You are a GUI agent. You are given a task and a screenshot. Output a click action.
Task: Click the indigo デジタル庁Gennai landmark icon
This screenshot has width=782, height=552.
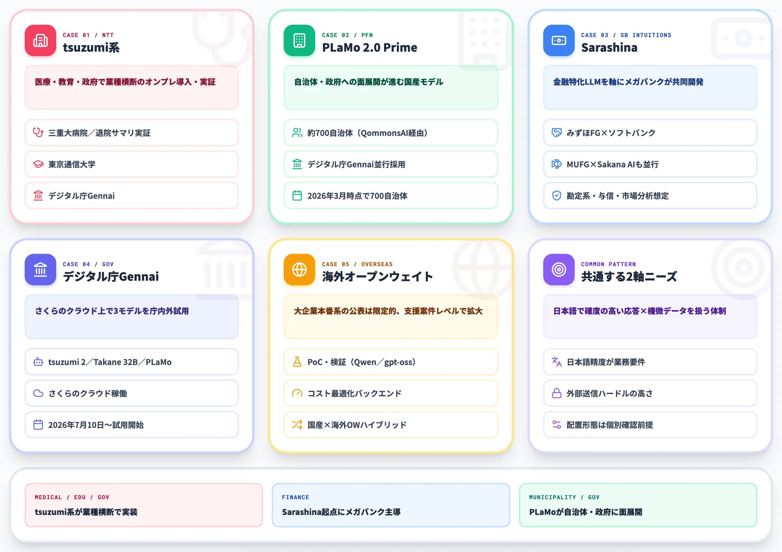pyautogui.click(x=40, y=270)
